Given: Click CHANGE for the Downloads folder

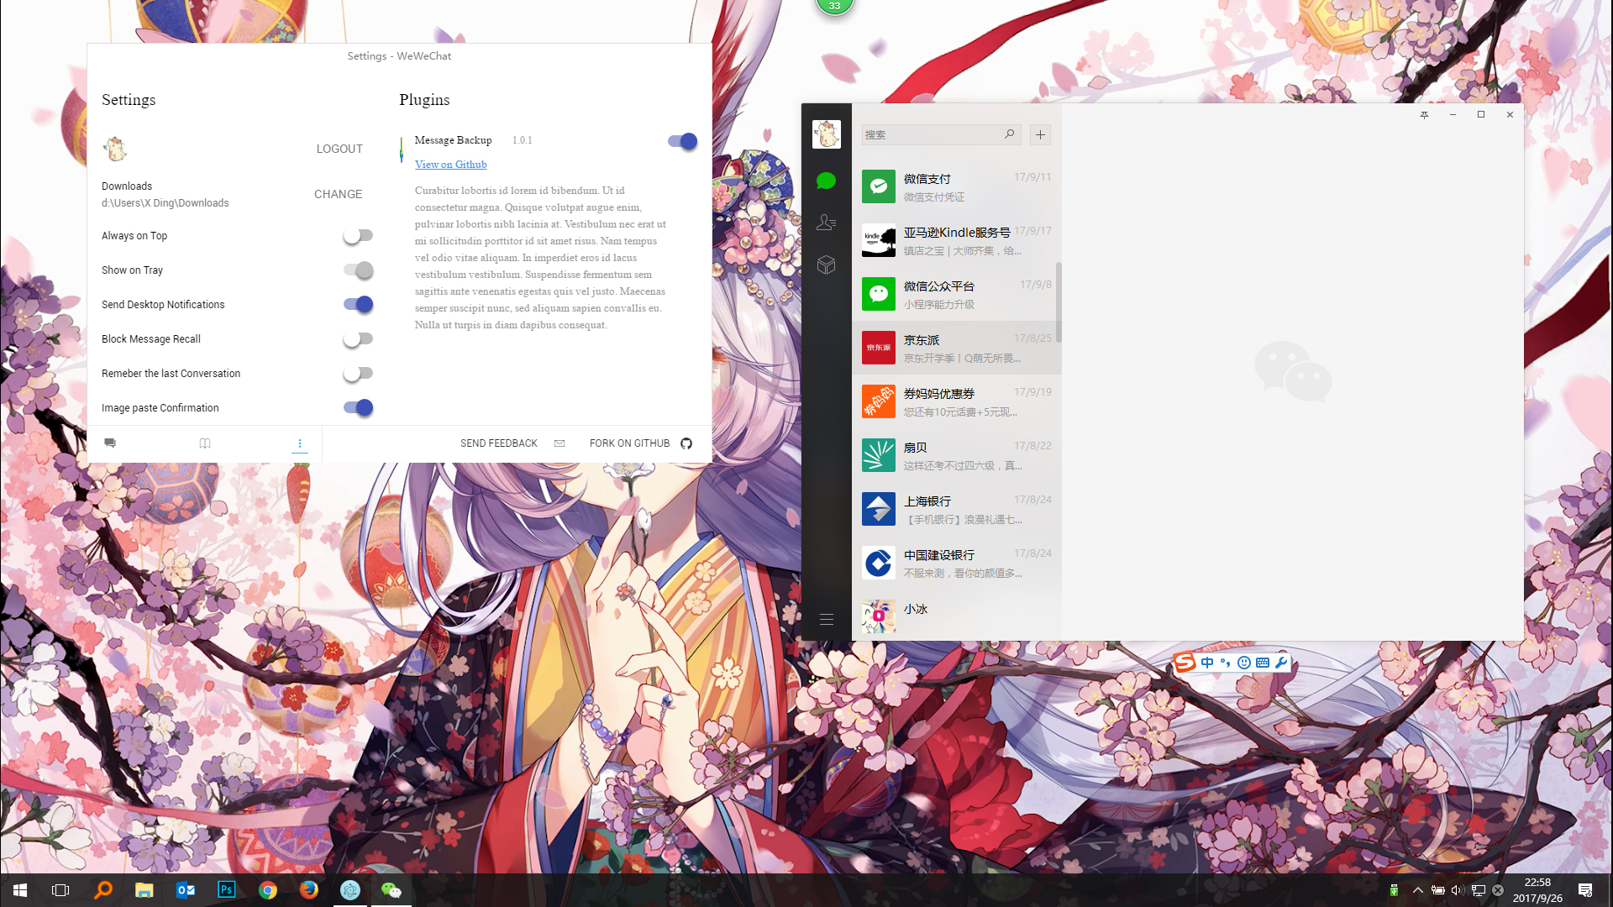Looking at the screenshot, I should click(x=338, y=194).
